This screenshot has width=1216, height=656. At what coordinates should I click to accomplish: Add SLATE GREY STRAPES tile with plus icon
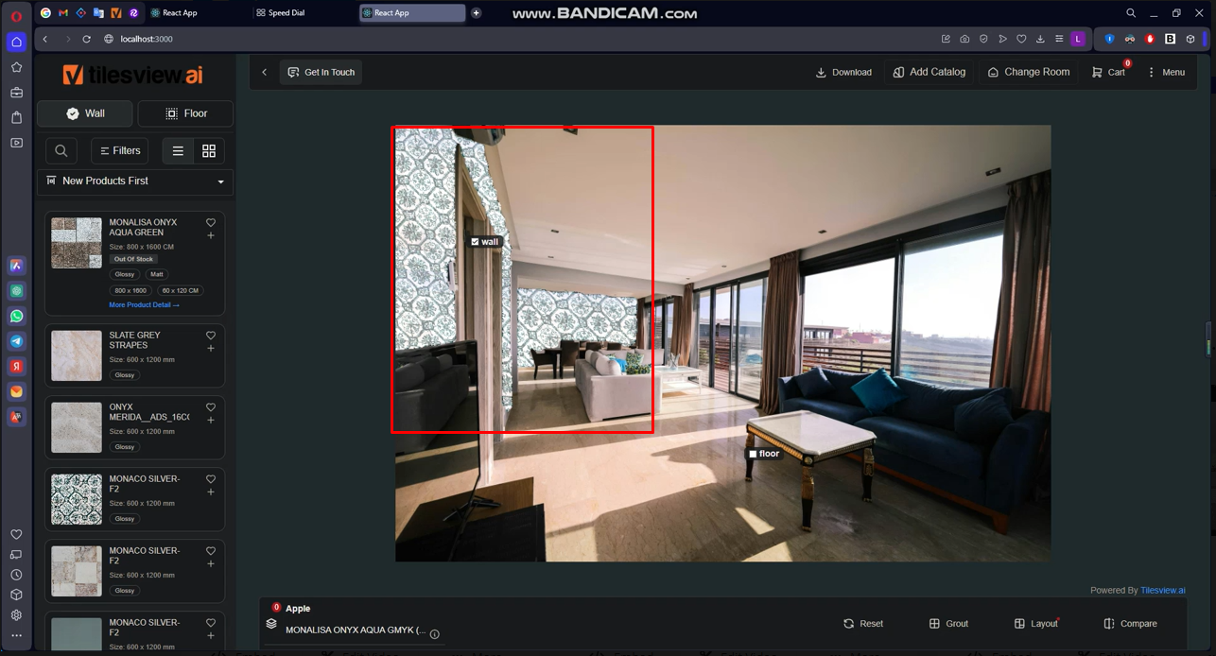point(211,349)
